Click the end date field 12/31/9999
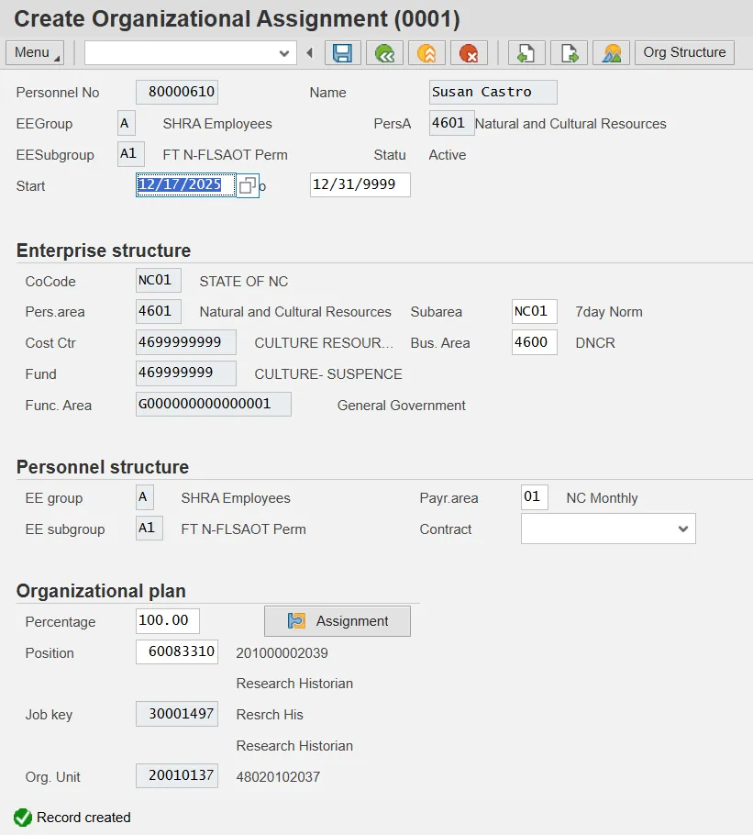Viewport: 753px width, 835px height. coord(360,184)
